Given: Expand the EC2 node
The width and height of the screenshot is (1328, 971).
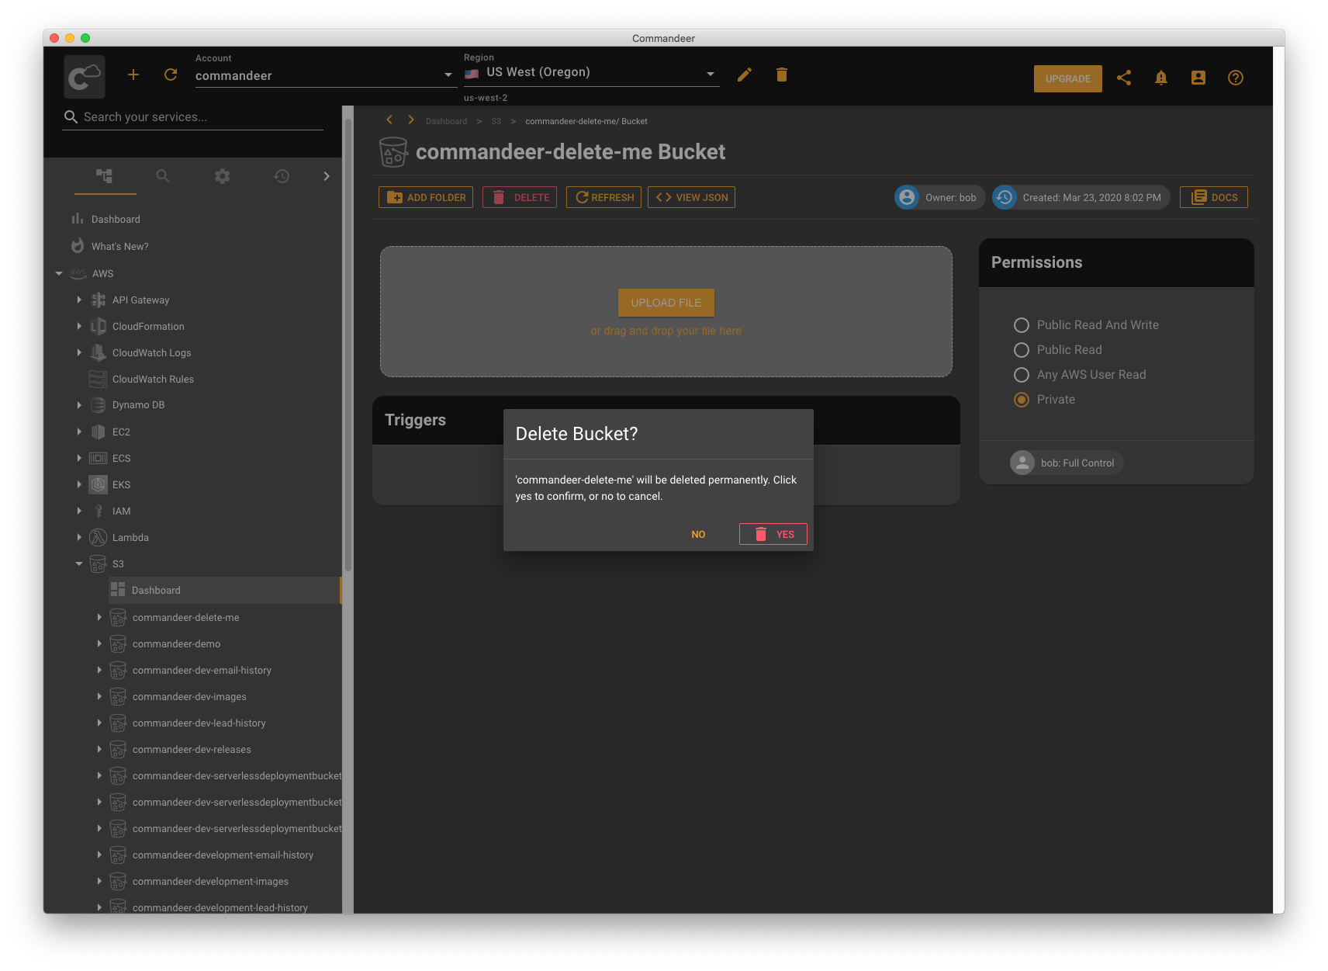Looking at the screenshot, I should 79,432.
